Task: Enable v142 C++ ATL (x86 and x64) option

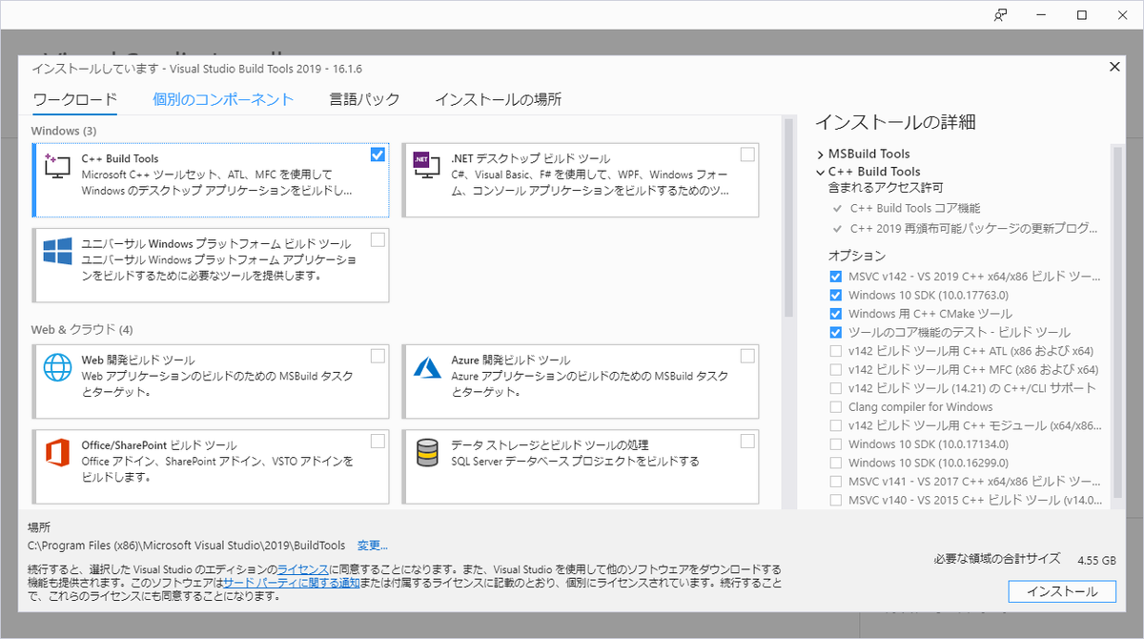Action: (836, 351)
